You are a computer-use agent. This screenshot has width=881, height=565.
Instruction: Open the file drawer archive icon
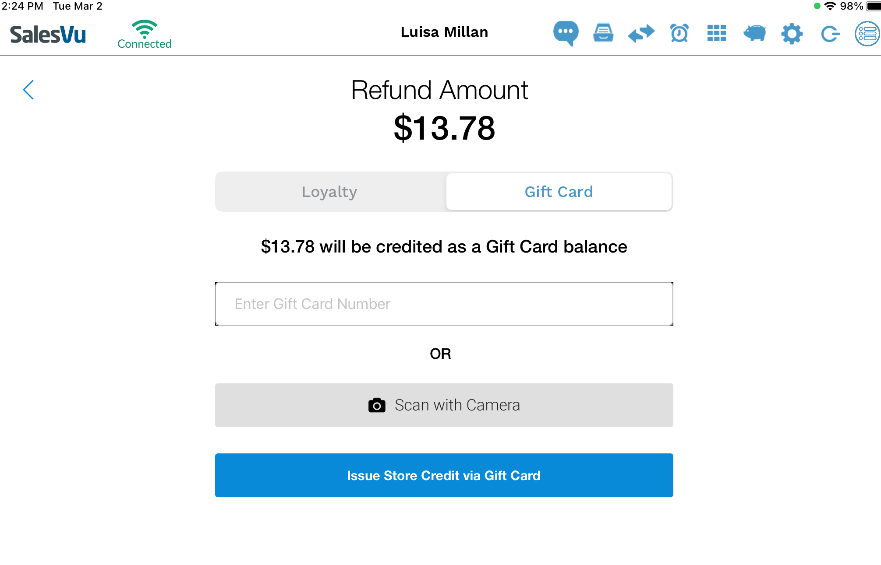603,33
